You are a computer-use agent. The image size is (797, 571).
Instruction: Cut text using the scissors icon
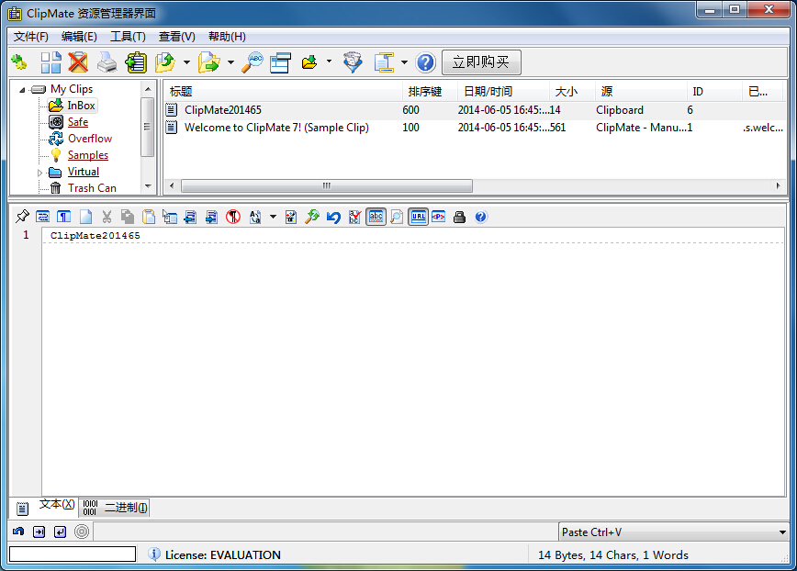[x=107, y=217]
